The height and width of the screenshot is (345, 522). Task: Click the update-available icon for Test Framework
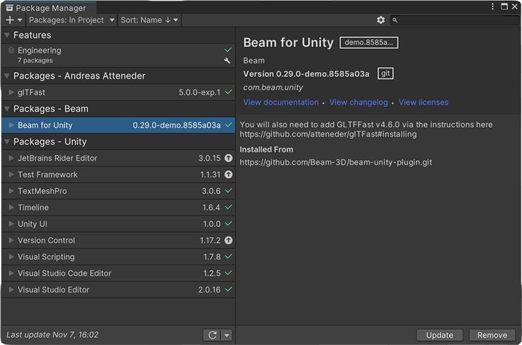tap(228, 175)
